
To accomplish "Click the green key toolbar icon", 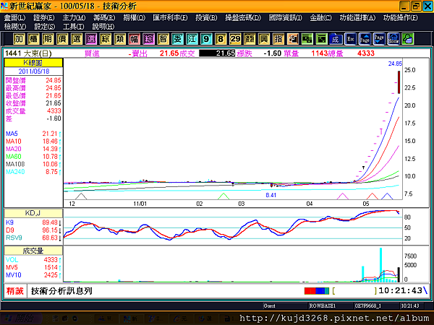I will [x=408, y=39].
